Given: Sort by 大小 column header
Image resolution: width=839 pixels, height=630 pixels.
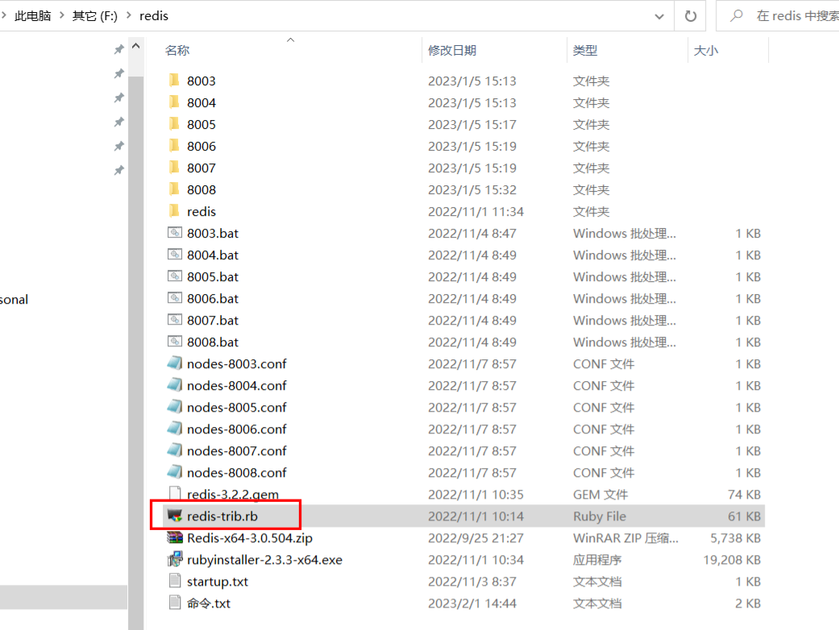Looking at the screenshot, I should pyautogui.click(x=706, y=50).
